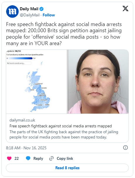This screenshot has width=135, height=178.
Task: Click the Read 8 replies button
Action: (67, 168)
